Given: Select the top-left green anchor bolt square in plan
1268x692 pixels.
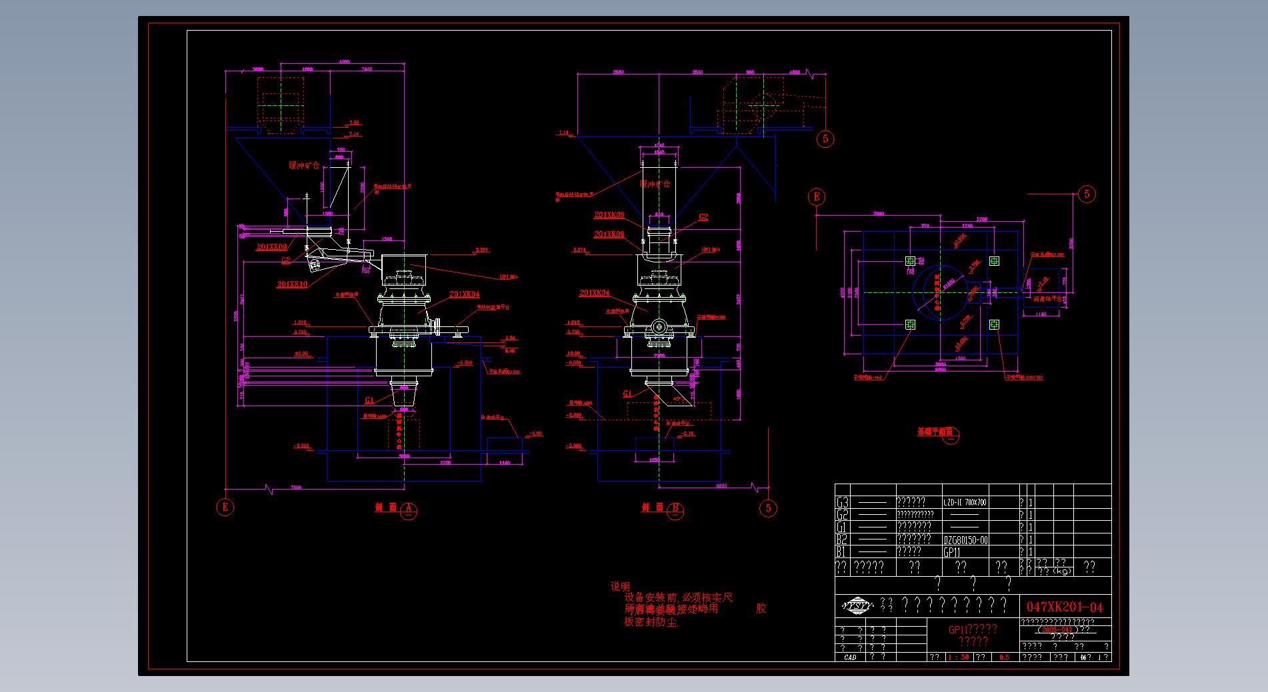Looking at the screenshot, I should 911,261.
